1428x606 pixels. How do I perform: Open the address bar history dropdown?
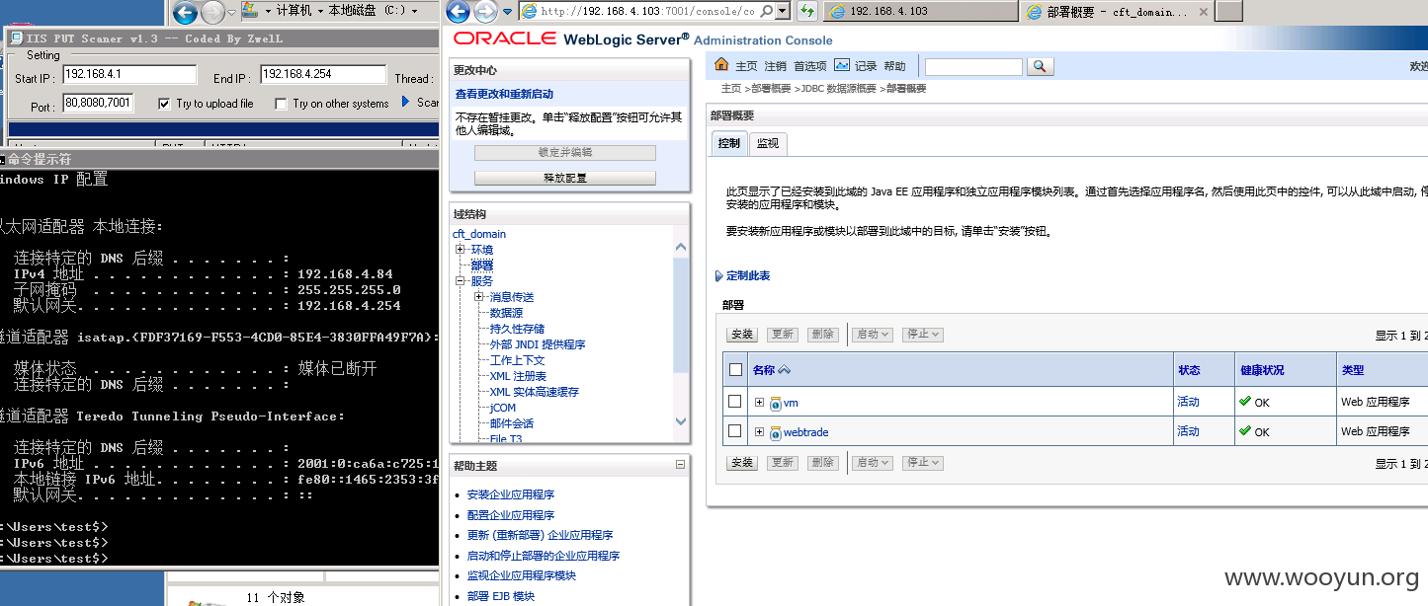click(x=783, y=12)
